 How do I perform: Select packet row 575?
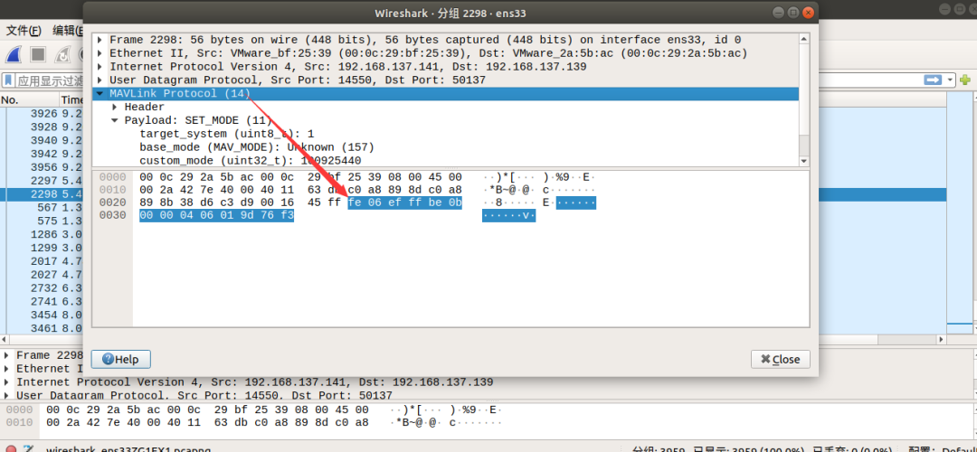42,221
